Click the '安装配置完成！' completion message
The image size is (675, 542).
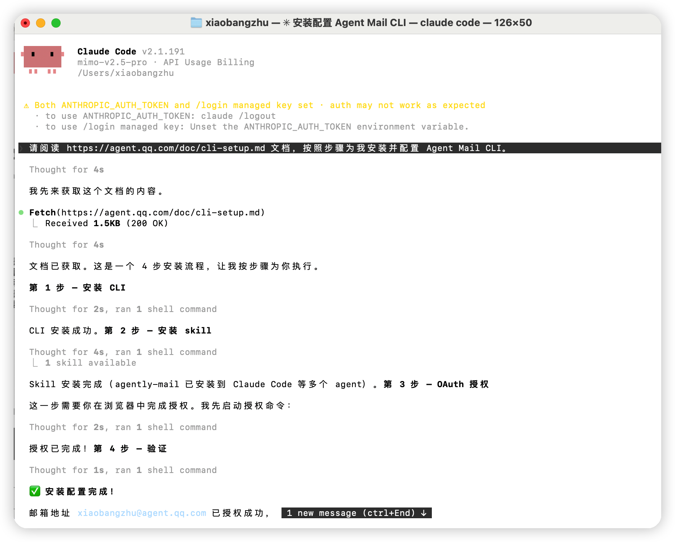pyautogui.click(x=80, y=491)
